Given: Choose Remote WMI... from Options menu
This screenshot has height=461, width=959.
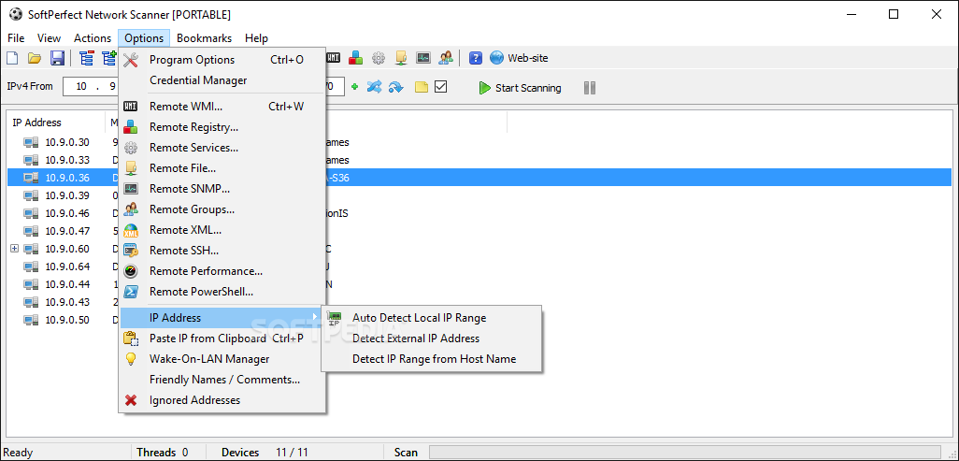Looking at the screenshot, I should point(222,107).
